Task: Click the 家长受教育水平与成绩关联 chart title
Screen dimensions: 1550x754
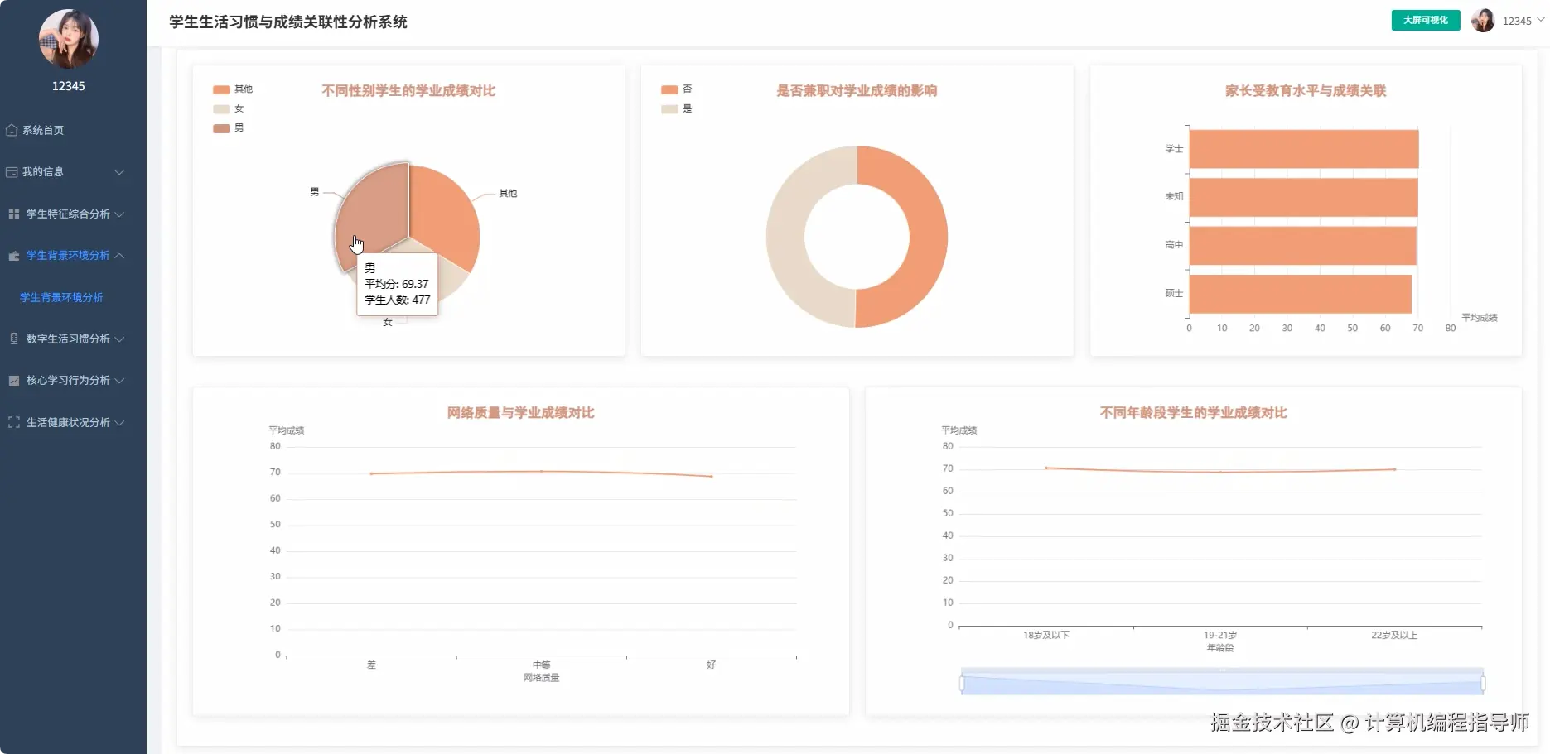Action: [1306, 91]
